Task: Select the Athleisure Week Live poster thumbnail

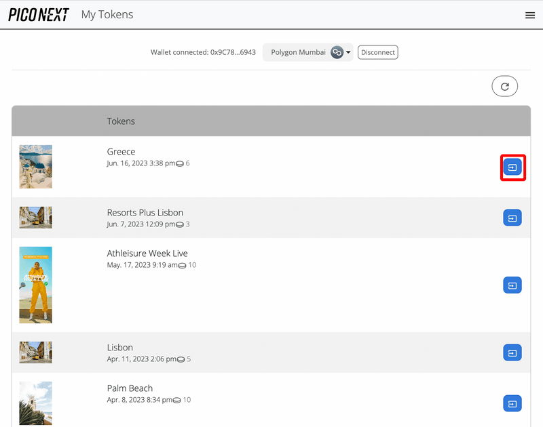Action: coord(35,285)
